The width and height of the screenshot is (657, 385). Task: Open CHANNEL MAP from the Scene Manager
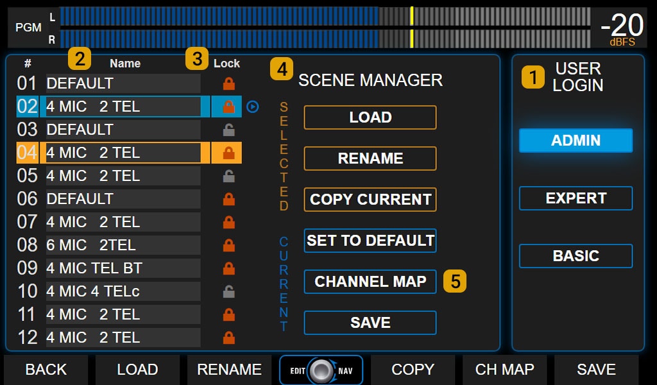370,282
